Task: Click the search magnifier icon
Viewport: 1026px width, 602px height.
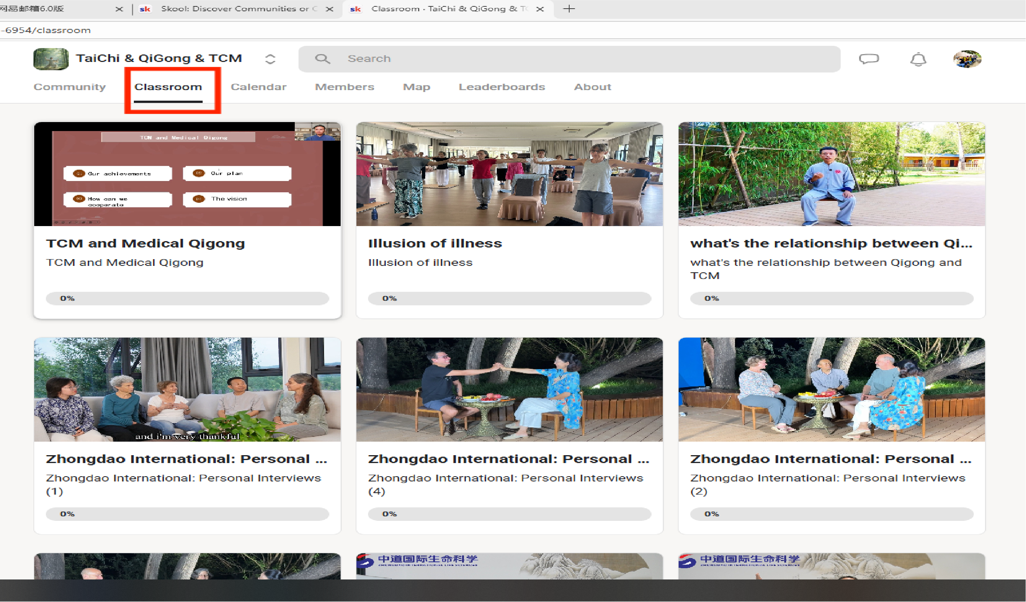Action: (322, 59)
